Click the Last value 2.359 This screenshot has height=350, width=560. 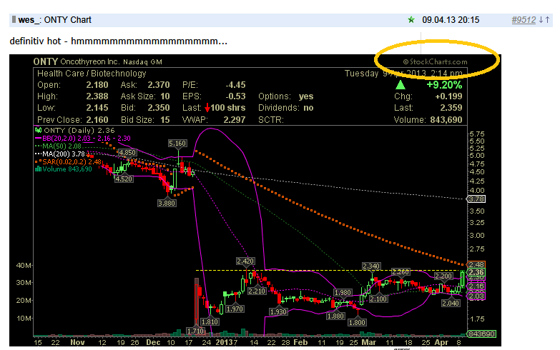(451, 108)
